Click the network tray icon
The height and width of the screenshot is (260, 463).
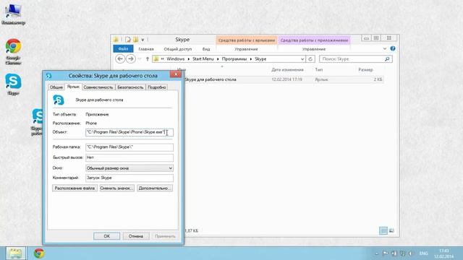394,253
